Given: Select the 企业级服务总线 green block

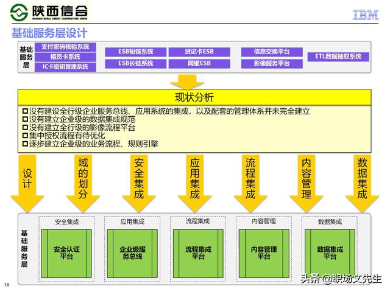Looking at the screenshot, I should point(132,254).
